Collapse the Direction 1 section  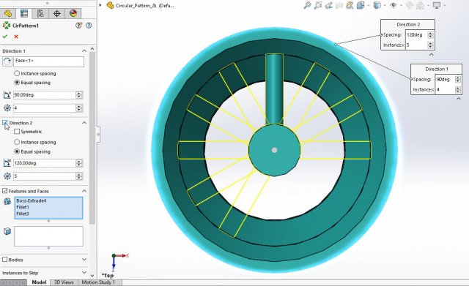[84, 51]
